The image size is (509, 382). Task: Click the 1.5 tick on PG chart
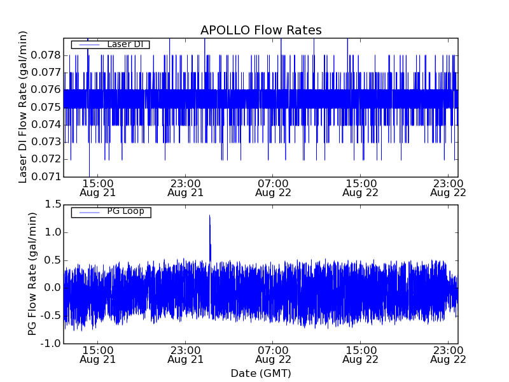tap(53, 204)
